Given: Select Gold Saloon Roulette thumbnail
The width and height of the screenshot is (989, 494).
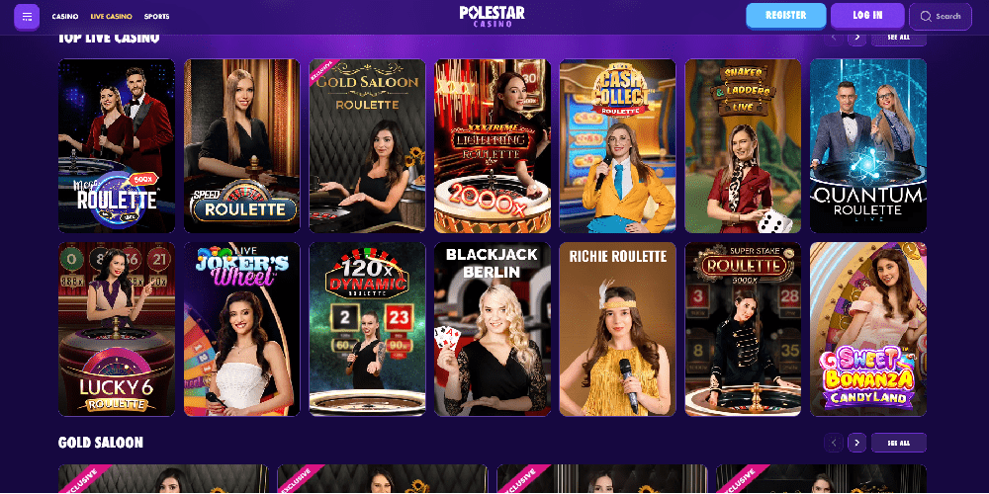Looking at the screenshot, I should (367, 146).
